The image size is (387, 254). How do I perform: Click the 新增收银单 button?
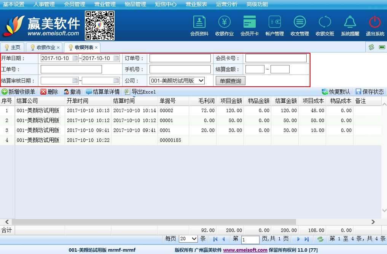click(19, 92)
